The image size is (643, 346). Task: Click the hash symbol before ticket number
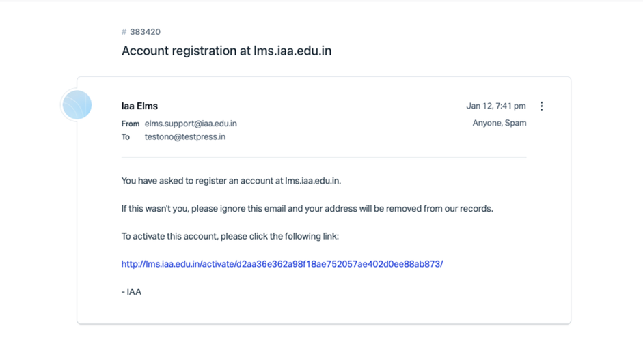coord(124,32)
